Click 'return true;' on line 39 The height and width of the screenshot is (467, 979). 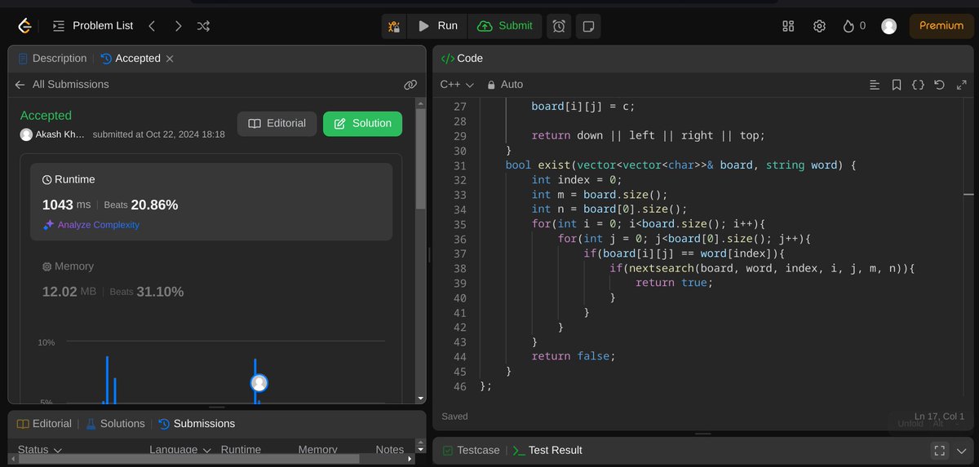(x=674, y=283)
